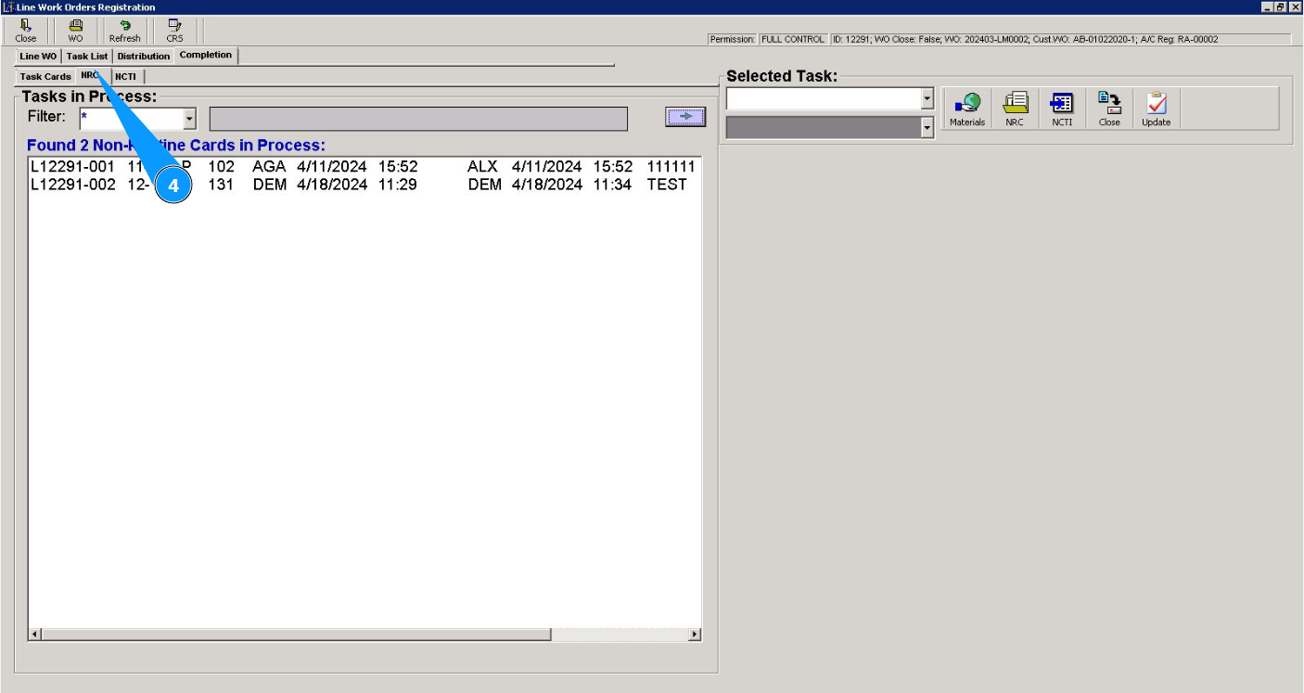Screen dimensions: 1304x693
Task: Click into the Filter text box
Action: coord(131,119)
